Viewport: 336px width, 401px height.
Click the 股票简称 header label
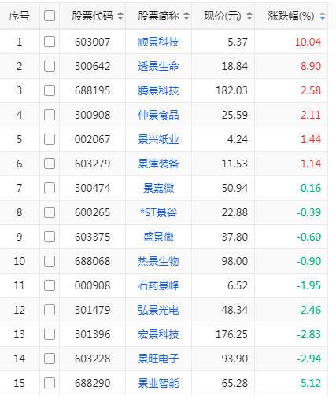(x=158, y=16)
